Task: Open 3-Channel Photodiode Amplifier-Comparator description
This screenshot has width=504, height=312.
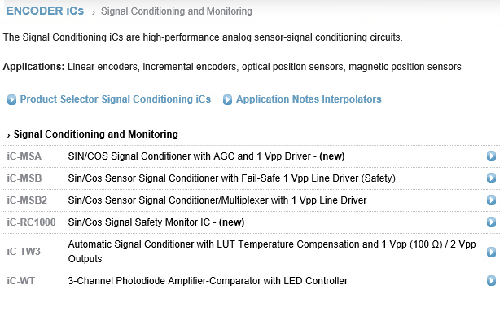Action: pos(208,281)
